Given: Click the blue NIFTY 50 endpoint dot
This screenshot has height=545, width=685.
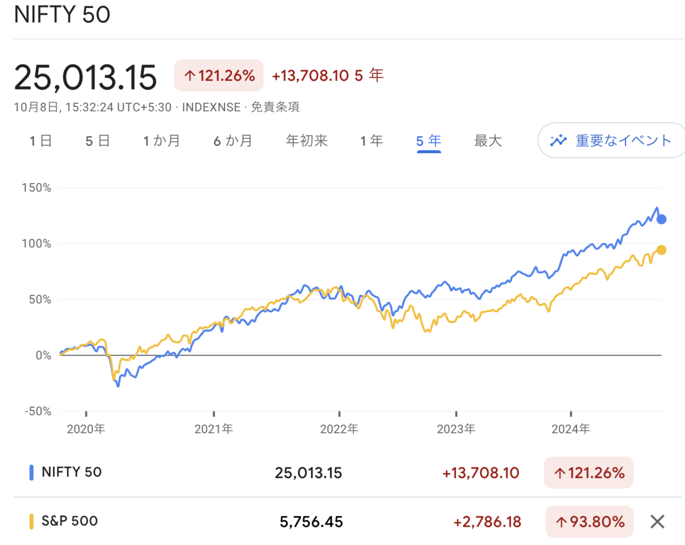Looking at the screenshot, I should 662,219.
